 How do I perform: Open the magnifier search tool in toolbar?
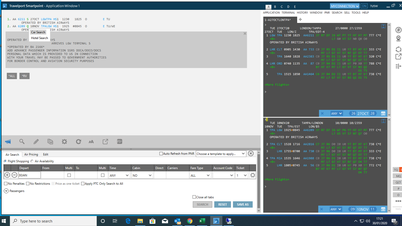[22, 142]
